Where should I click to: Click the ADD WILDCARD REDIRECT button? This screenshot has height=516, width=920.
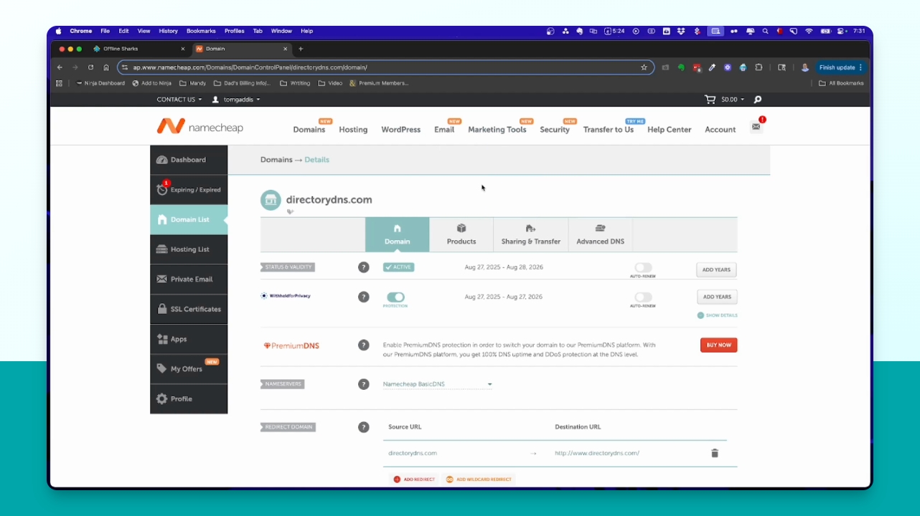pos(479,479)
